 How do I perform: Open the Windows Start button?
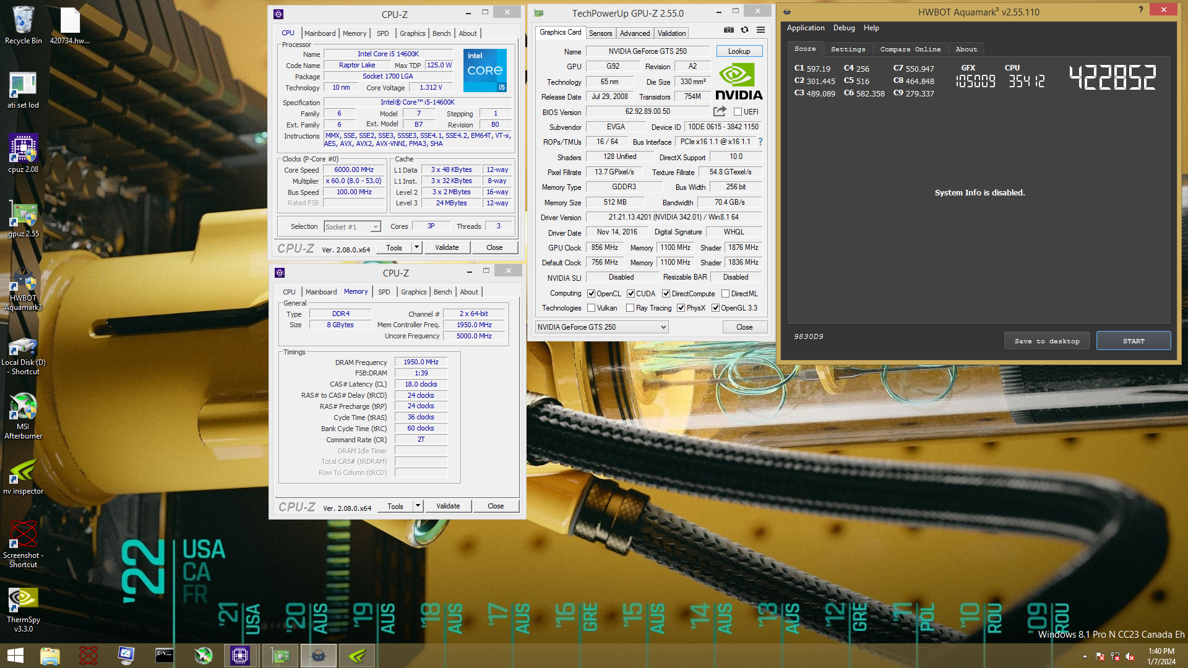15,656
